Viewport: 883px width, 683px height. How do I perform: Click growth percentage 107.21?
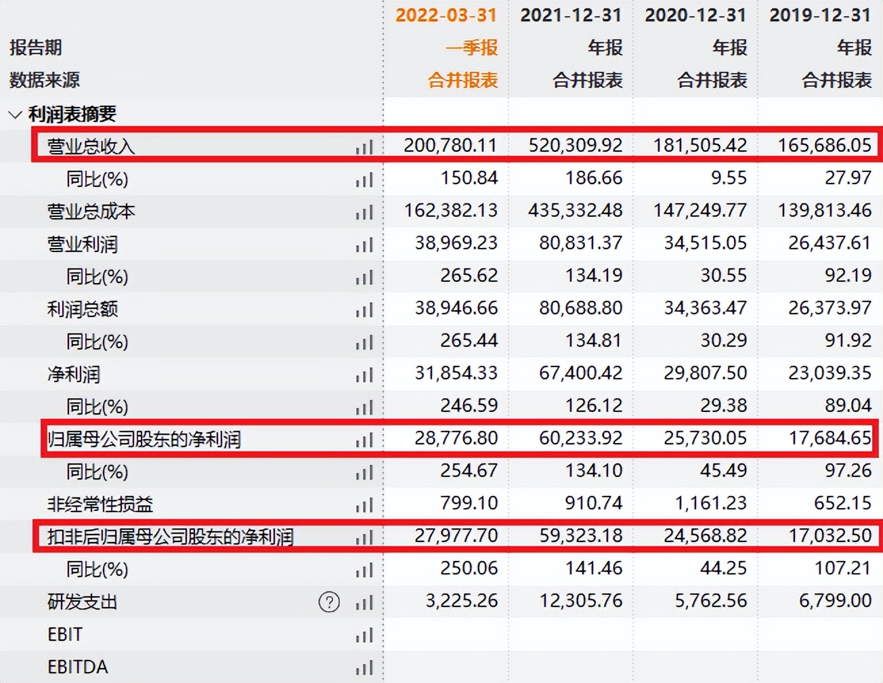[x=842, y=568]
